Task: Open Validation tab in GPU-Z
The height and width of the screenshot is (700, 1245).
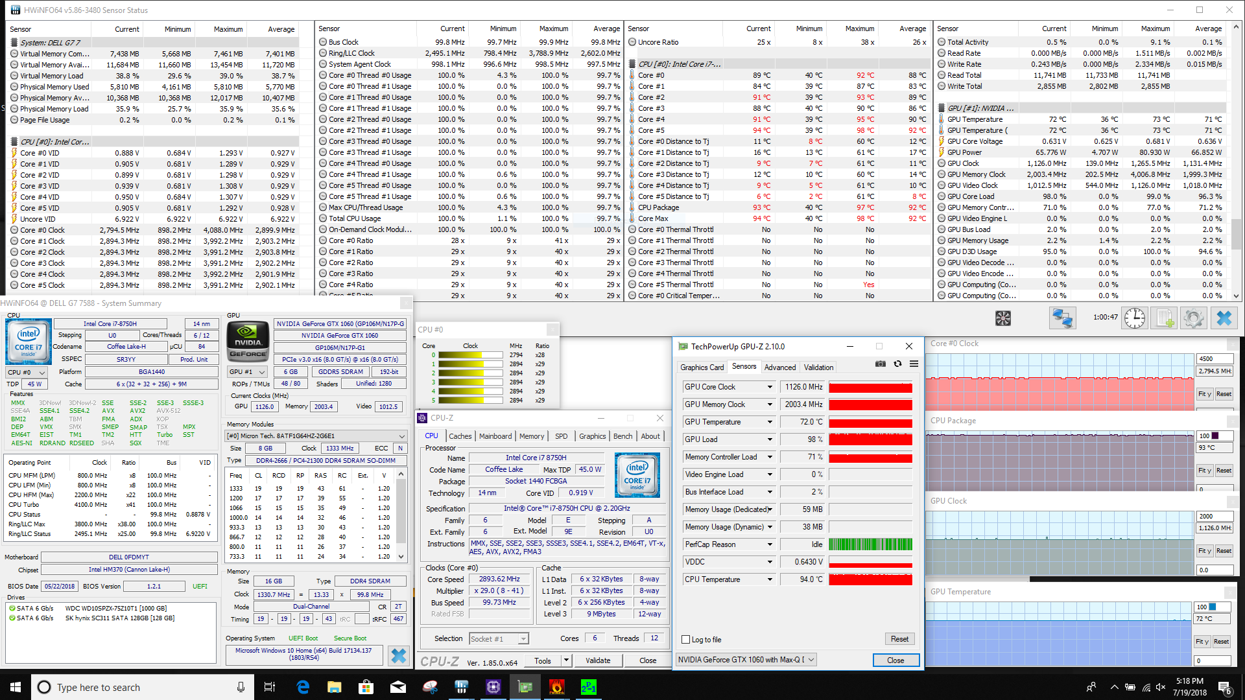Action: pyautogui.click(x=818, y=367)
